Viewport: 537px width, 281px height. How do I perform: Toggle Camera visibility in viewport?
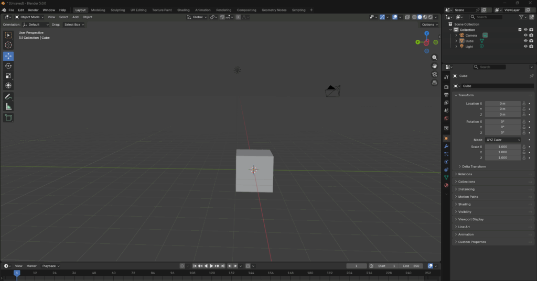click(x=525, y=36)
